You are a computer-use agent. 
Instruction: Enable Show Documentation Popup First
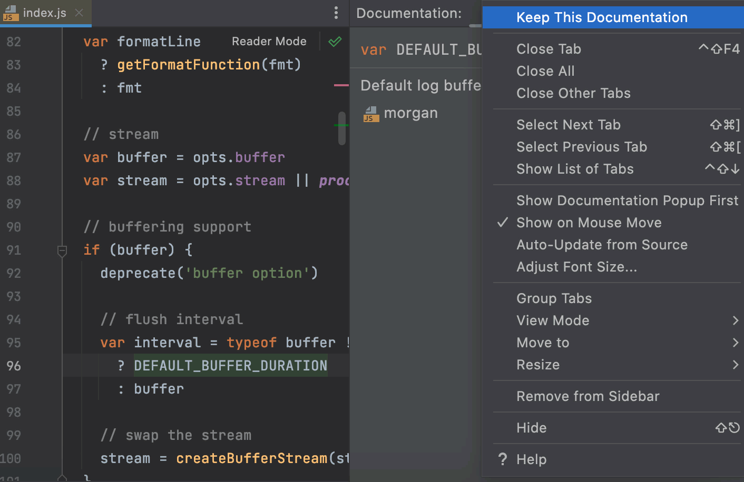coord(627,200)
